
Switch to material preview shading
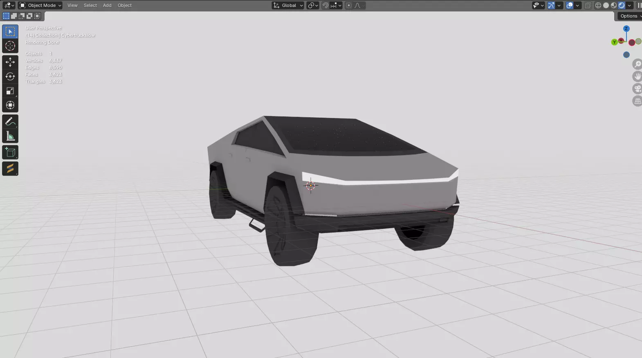614,5
